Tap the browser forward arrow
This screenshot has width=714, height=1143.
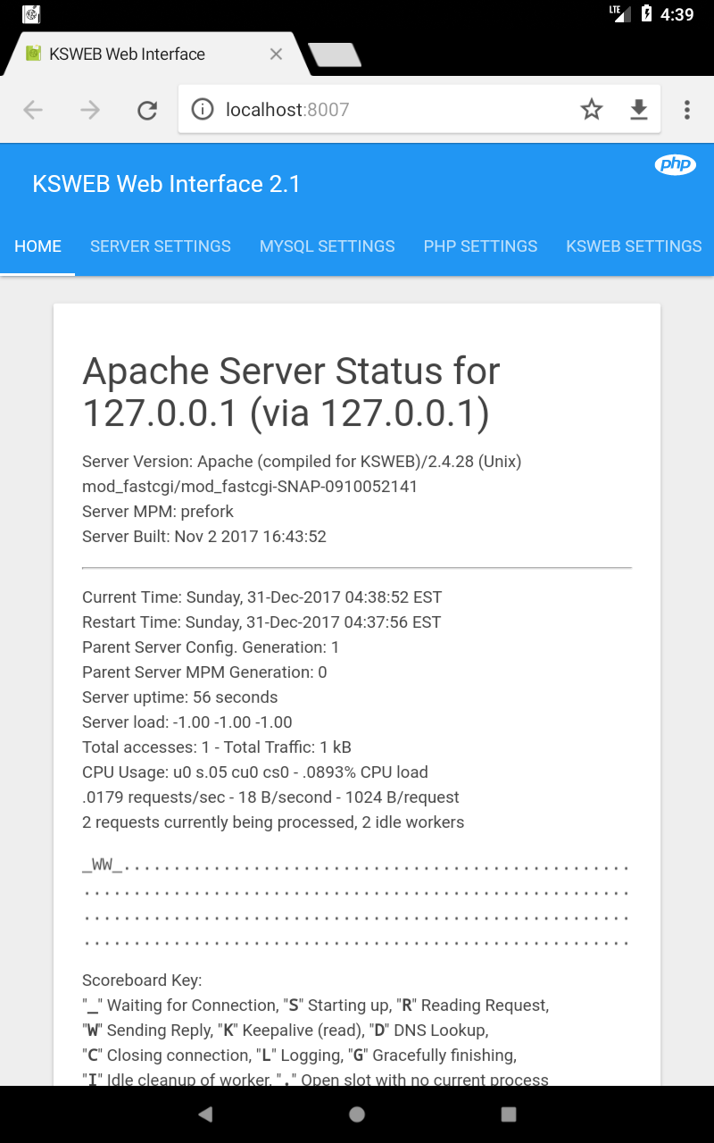(90, 110)
